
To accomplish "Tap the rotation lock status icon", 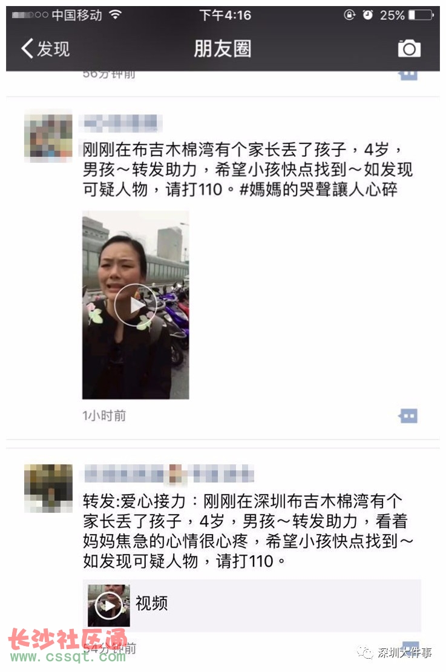I will point(350,15).
